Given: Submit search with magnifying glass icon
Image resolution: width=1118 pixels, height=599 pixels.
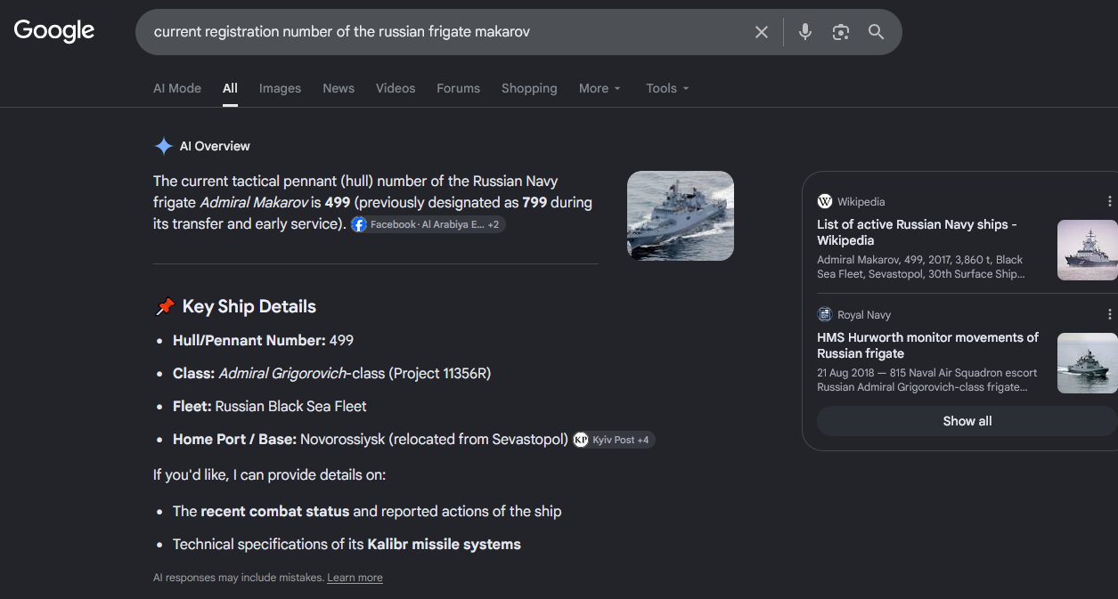Looking at the screenshot, I should pos(877,32).
